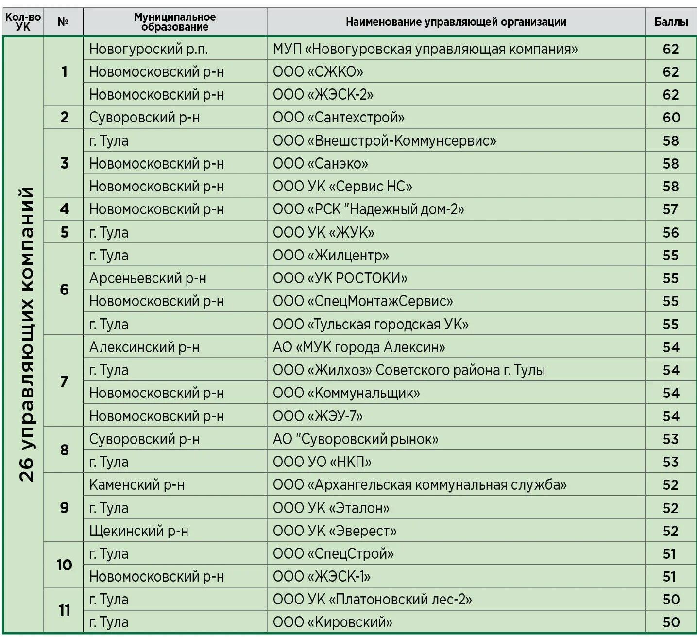Select the score «60» cell
697x637 pixels.
pyautogui.click(x=671, y=118)
